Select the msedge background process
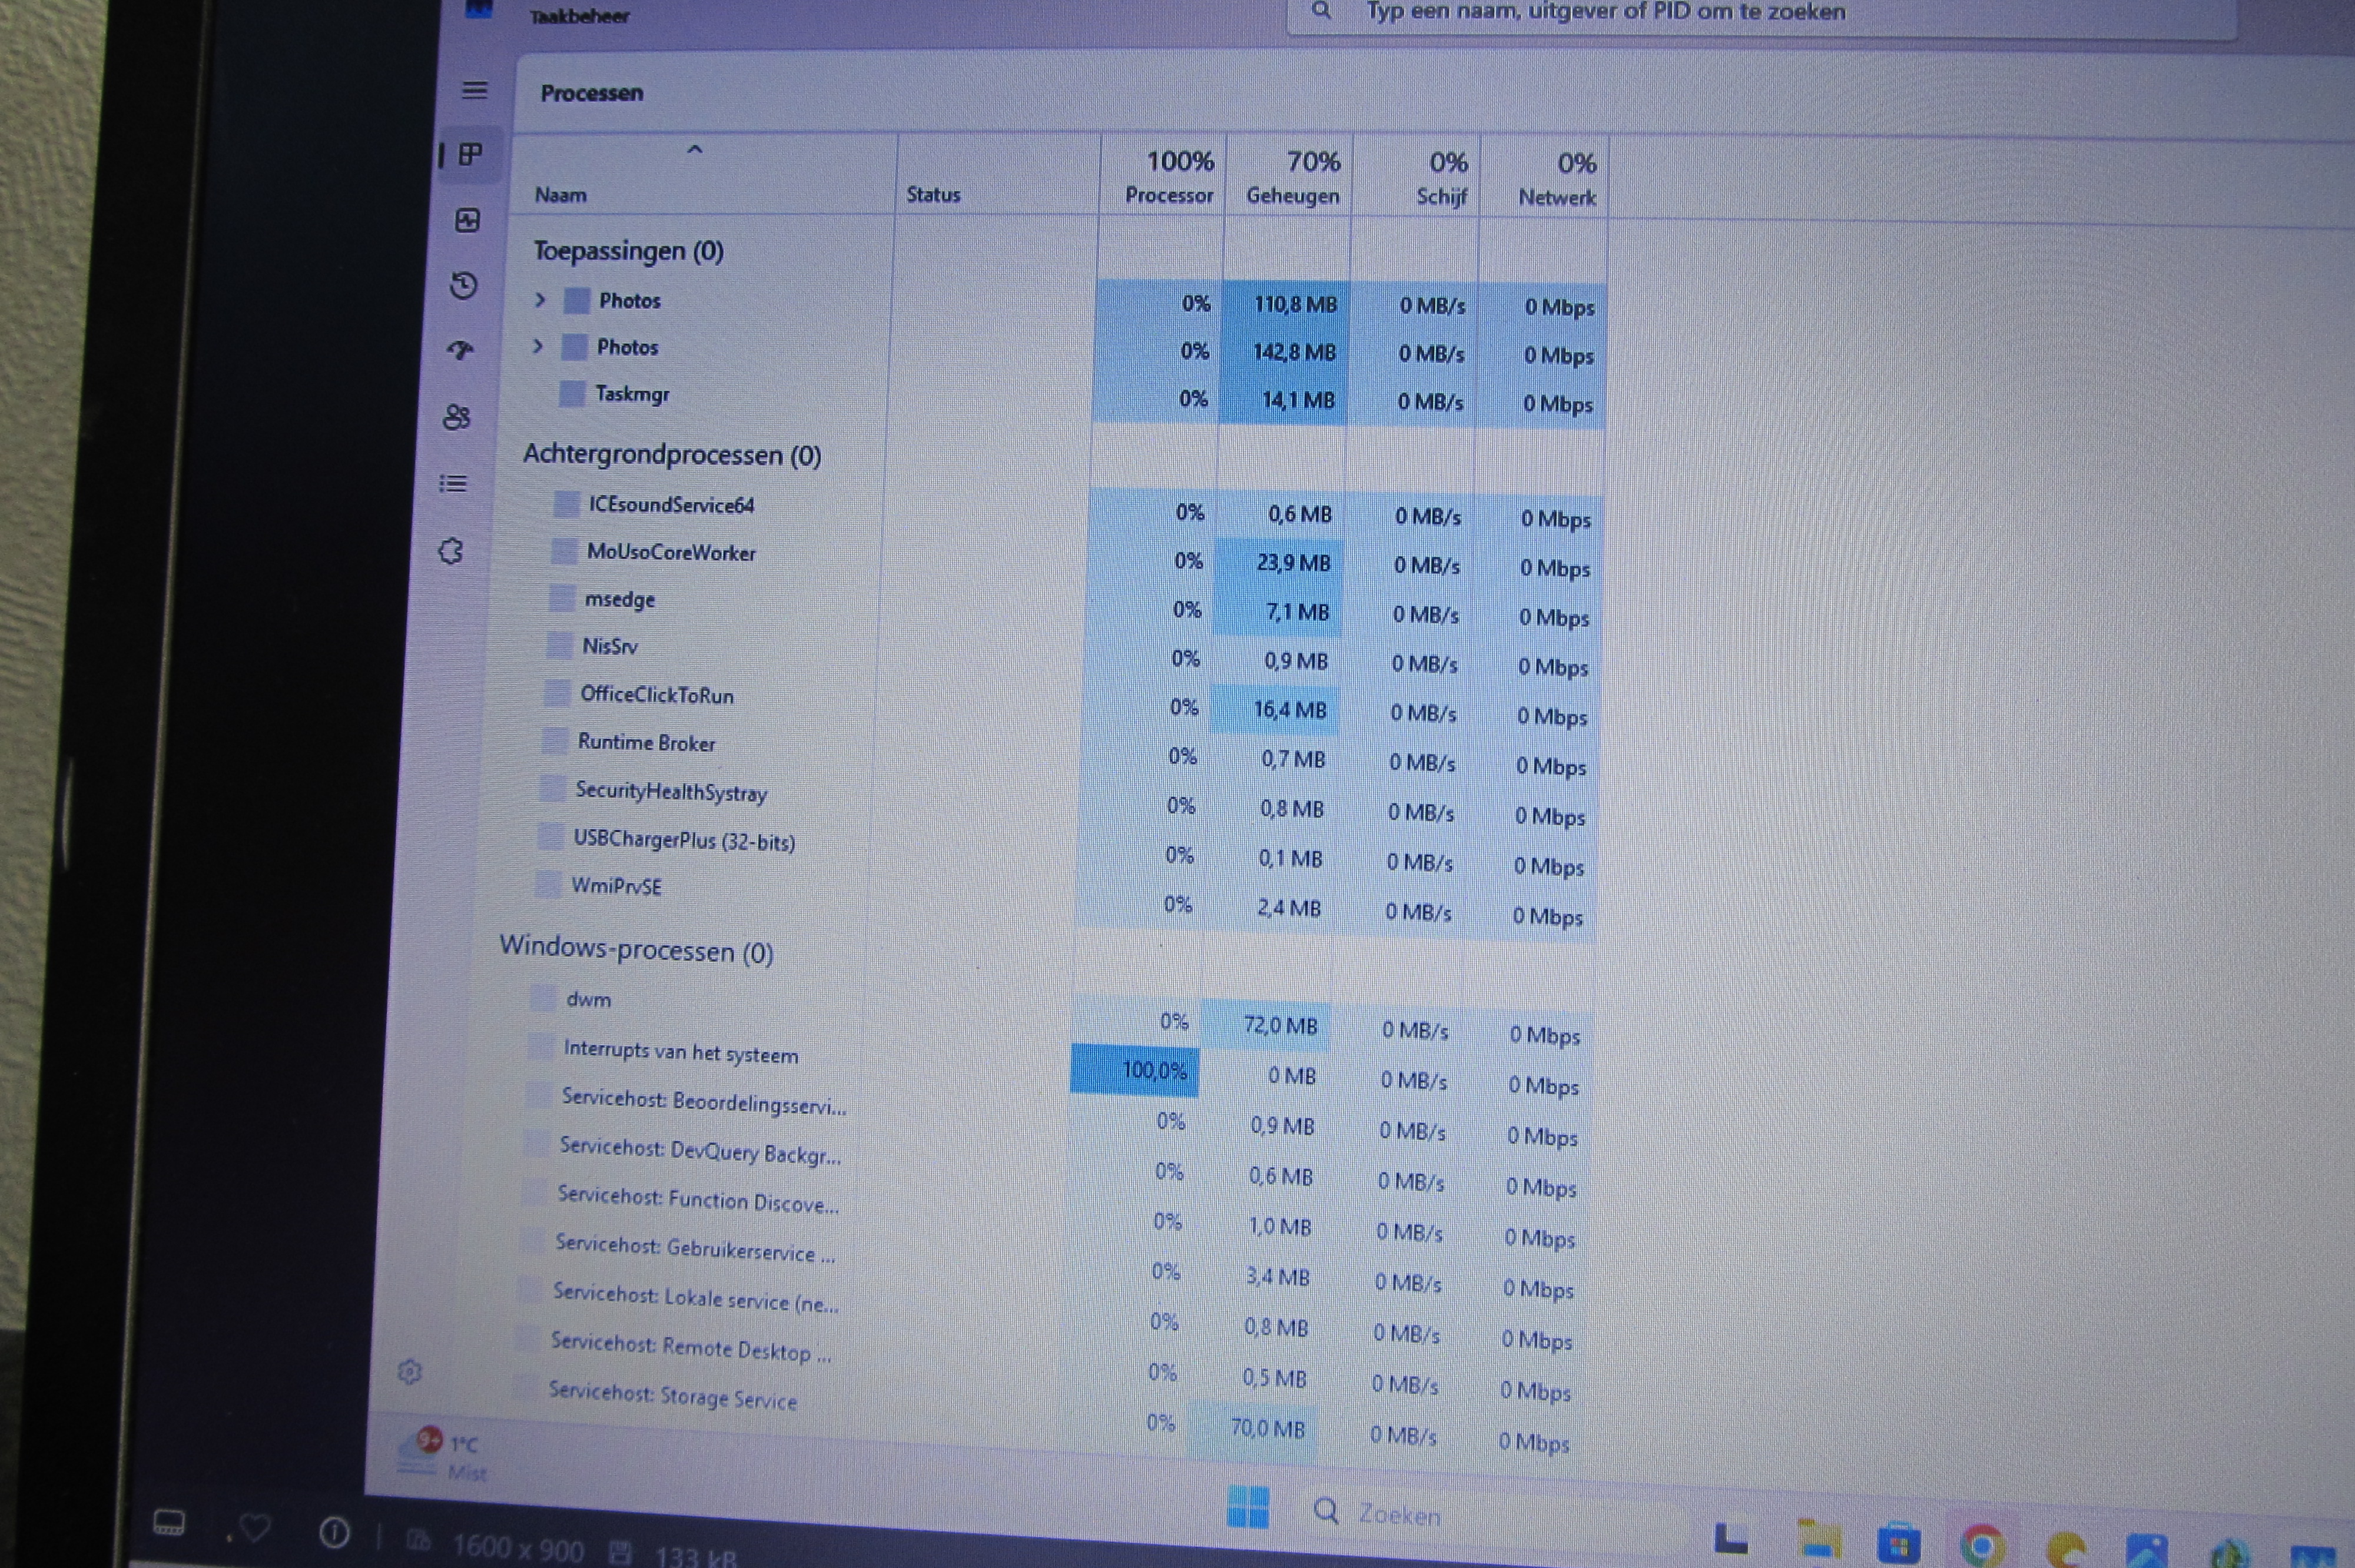The width and height of the screenshot is (2355, 1568). coord(620,599)
